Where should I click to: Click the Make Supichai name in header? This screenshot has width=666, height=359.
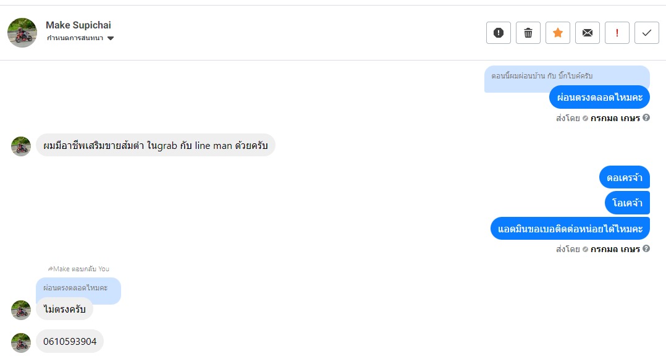tap(78, 25)
